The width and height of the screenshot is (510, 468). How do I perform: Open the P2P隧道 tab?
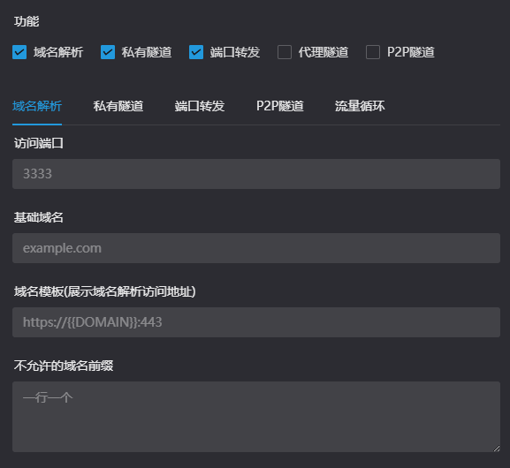pos(280,106)
